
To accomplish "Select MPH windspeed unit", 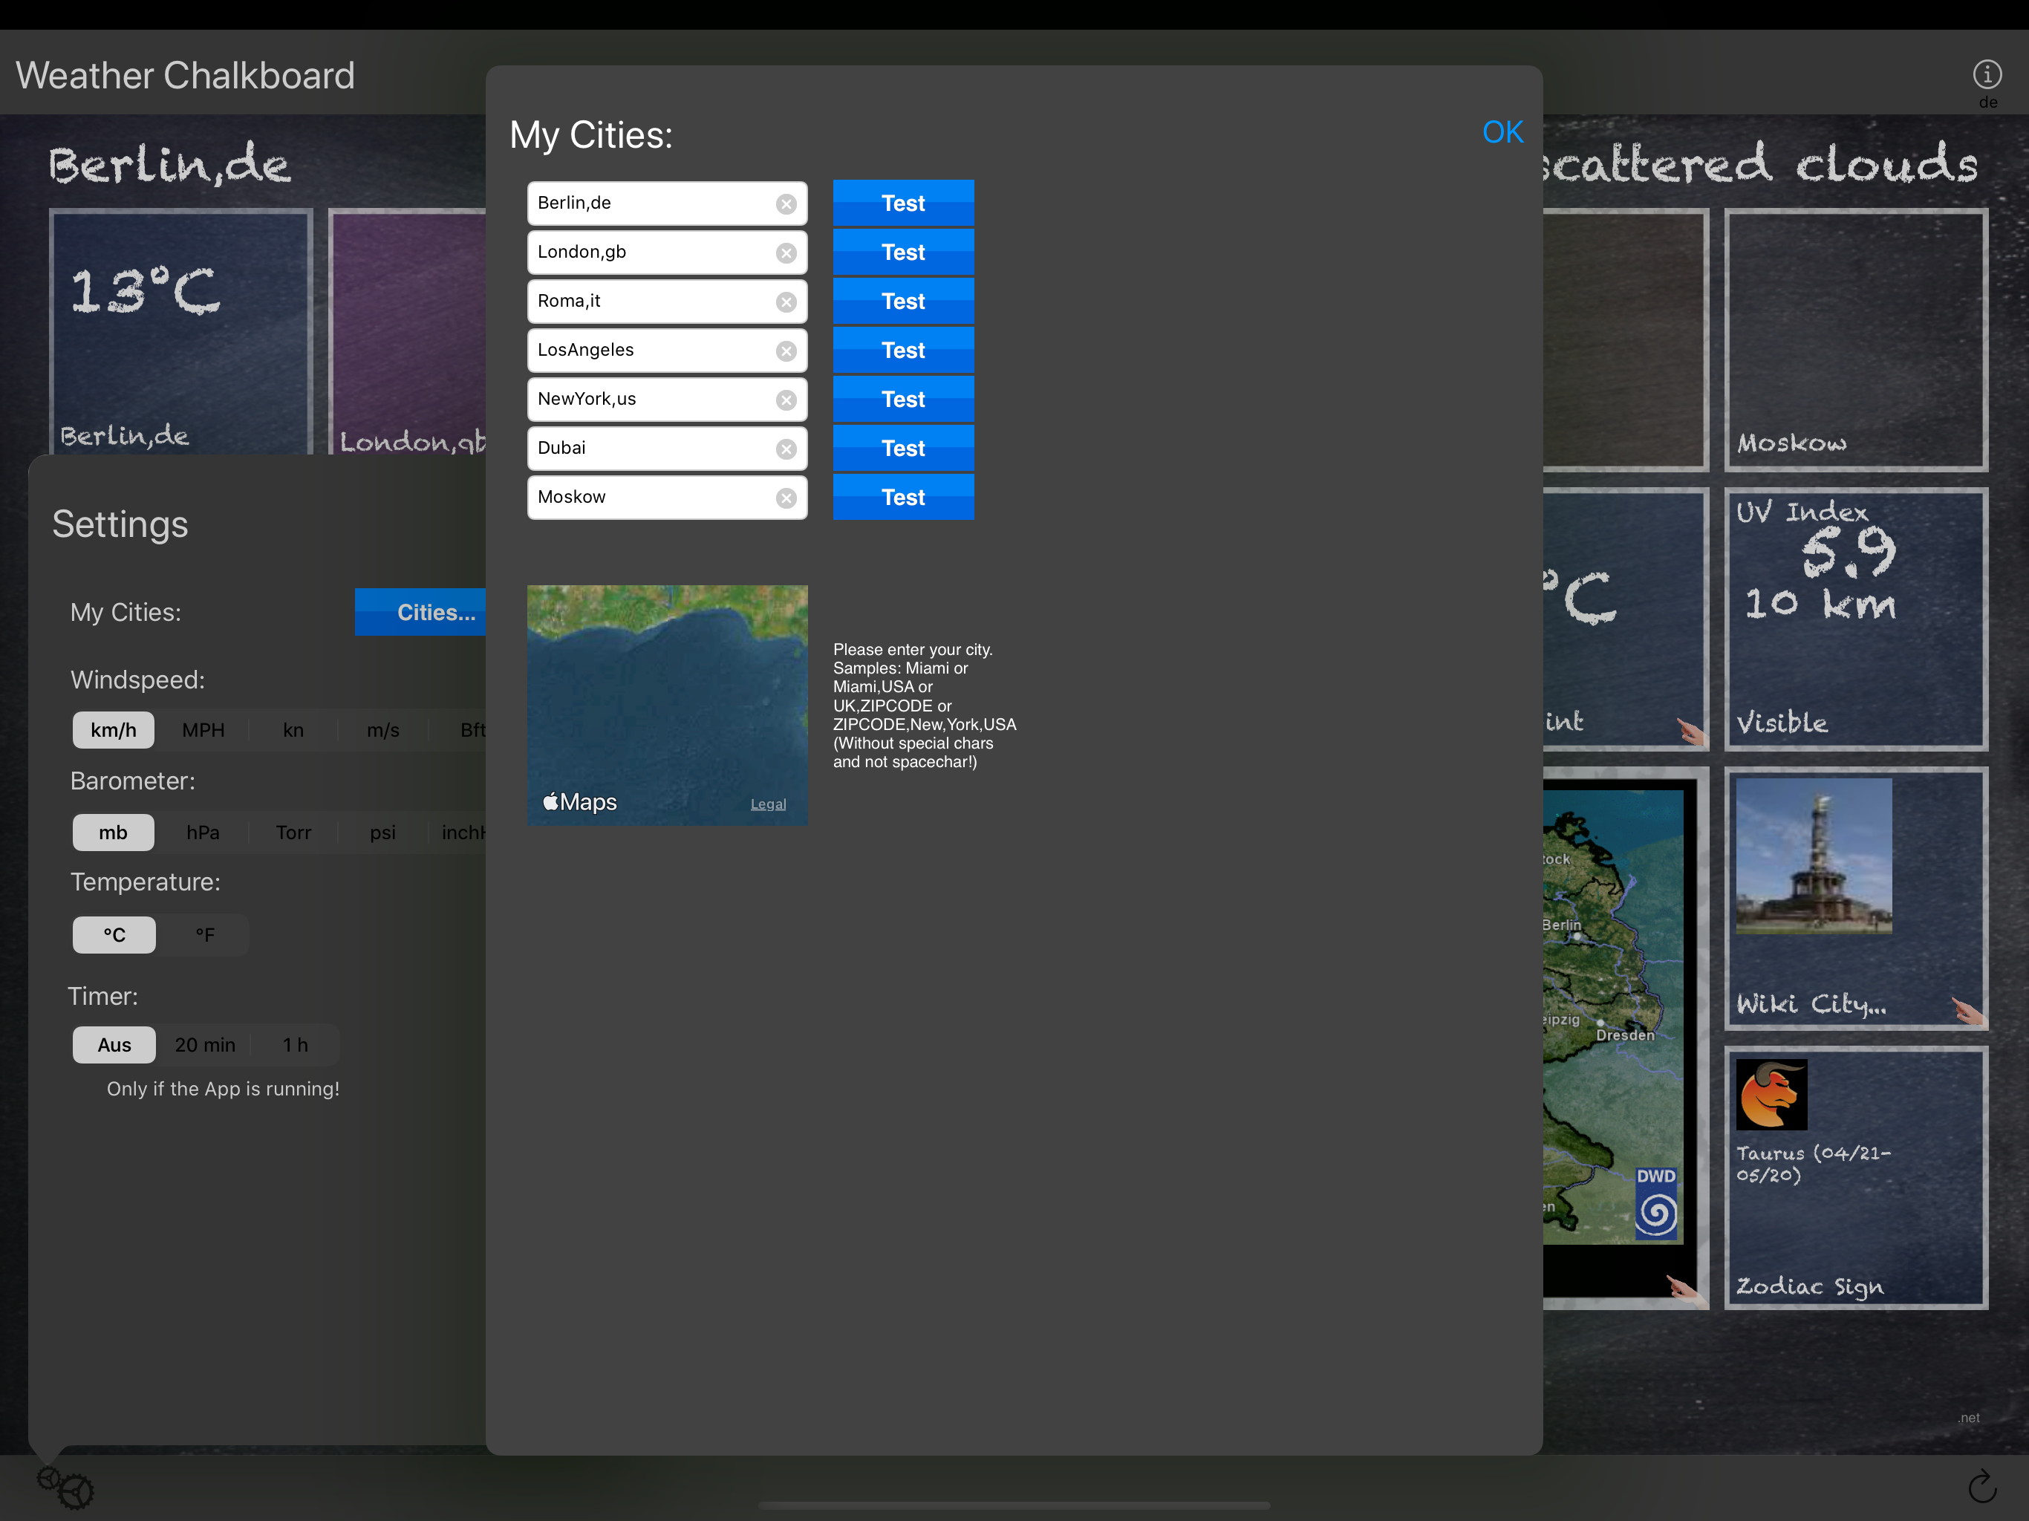I will point(203,730).
